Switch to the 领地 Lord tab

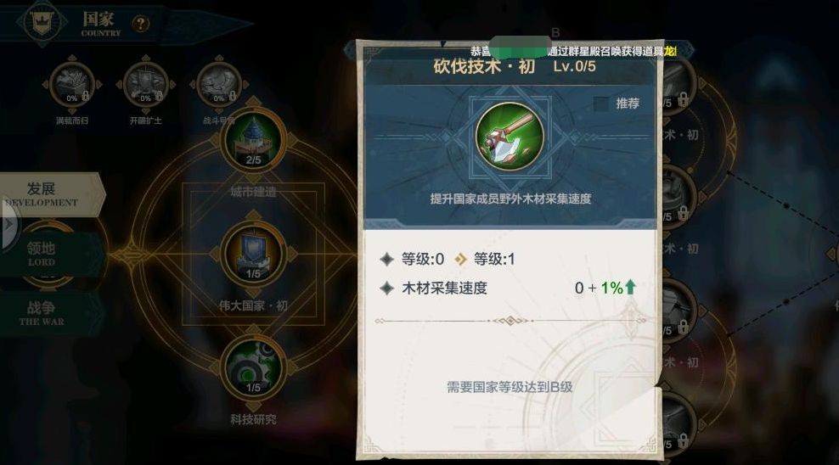pos(48,254)
